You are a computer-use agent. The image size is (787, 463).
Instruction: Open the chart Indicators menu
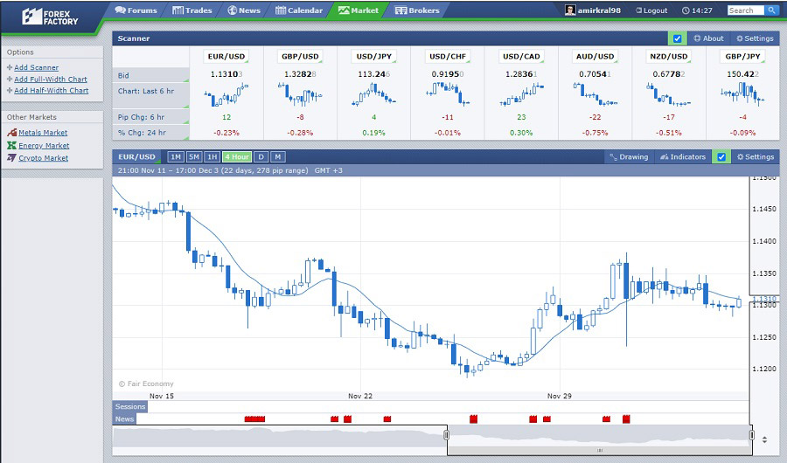pos(683,157)
